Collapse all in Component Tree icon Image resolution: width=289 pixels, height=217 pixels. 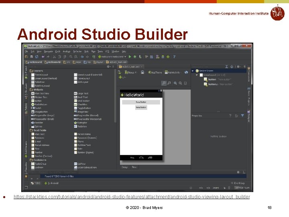[x=232, y=67]
